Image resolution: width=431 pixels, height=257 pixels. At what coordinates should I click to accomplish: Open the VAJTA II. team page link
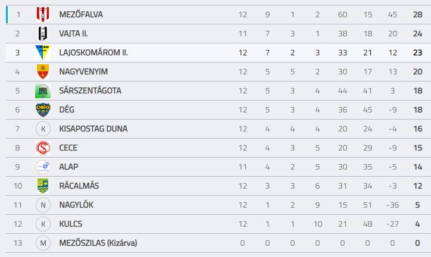[73, 33]
